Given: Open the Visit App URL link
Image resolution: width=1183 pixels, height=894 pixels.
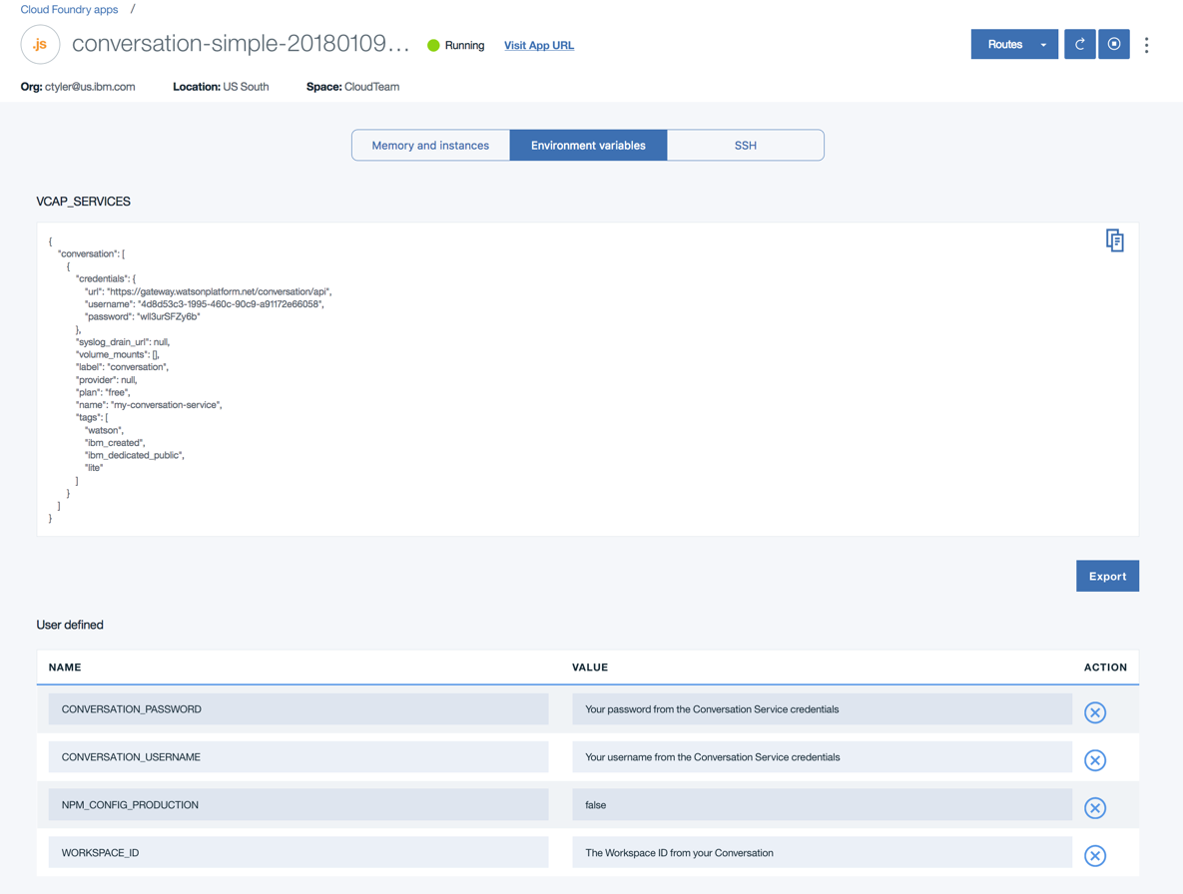Looking at the screenshot, I should coord(539,45).
